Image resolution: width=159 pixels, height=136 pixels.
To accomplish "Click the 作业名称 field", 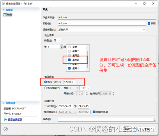I will (x=107, y=18).
